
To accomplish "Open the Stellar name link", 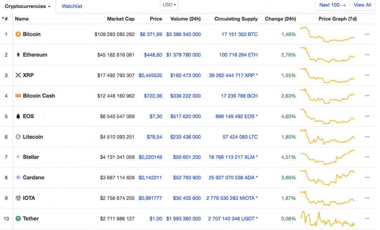I will [31, 157].
